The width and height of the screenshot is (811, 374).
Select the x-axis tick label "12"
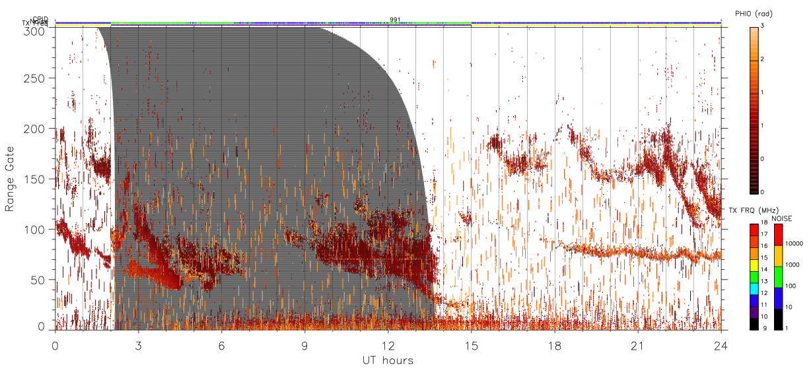tap(388, 346)
